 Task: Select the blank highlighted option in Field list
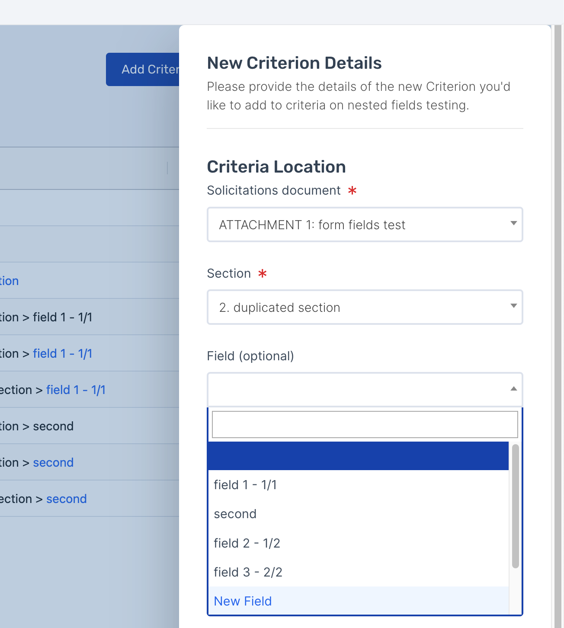tap(358, 456)
